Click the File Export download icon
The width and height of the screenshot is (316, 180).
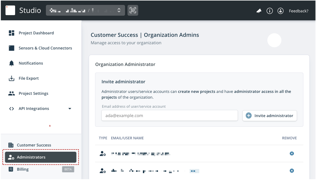11,78
